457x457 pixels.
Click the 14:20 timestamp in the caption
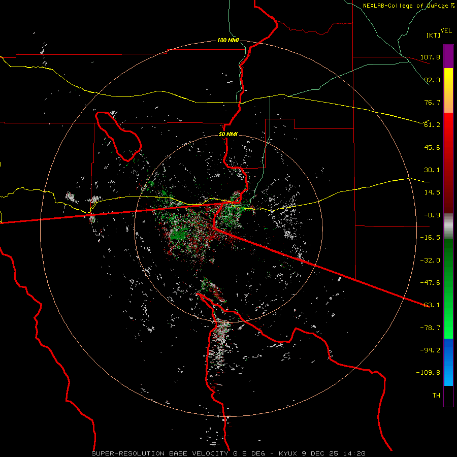353,453
